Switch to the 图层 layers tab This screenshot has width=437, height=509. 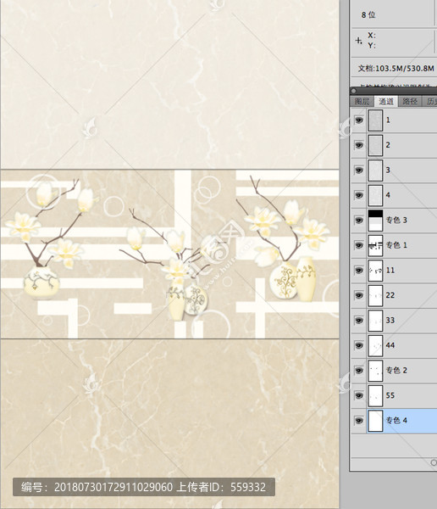(362, 101)
